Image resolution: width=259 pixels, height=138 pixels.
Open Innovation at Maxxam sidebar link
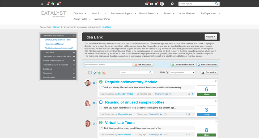click(55, 44)
